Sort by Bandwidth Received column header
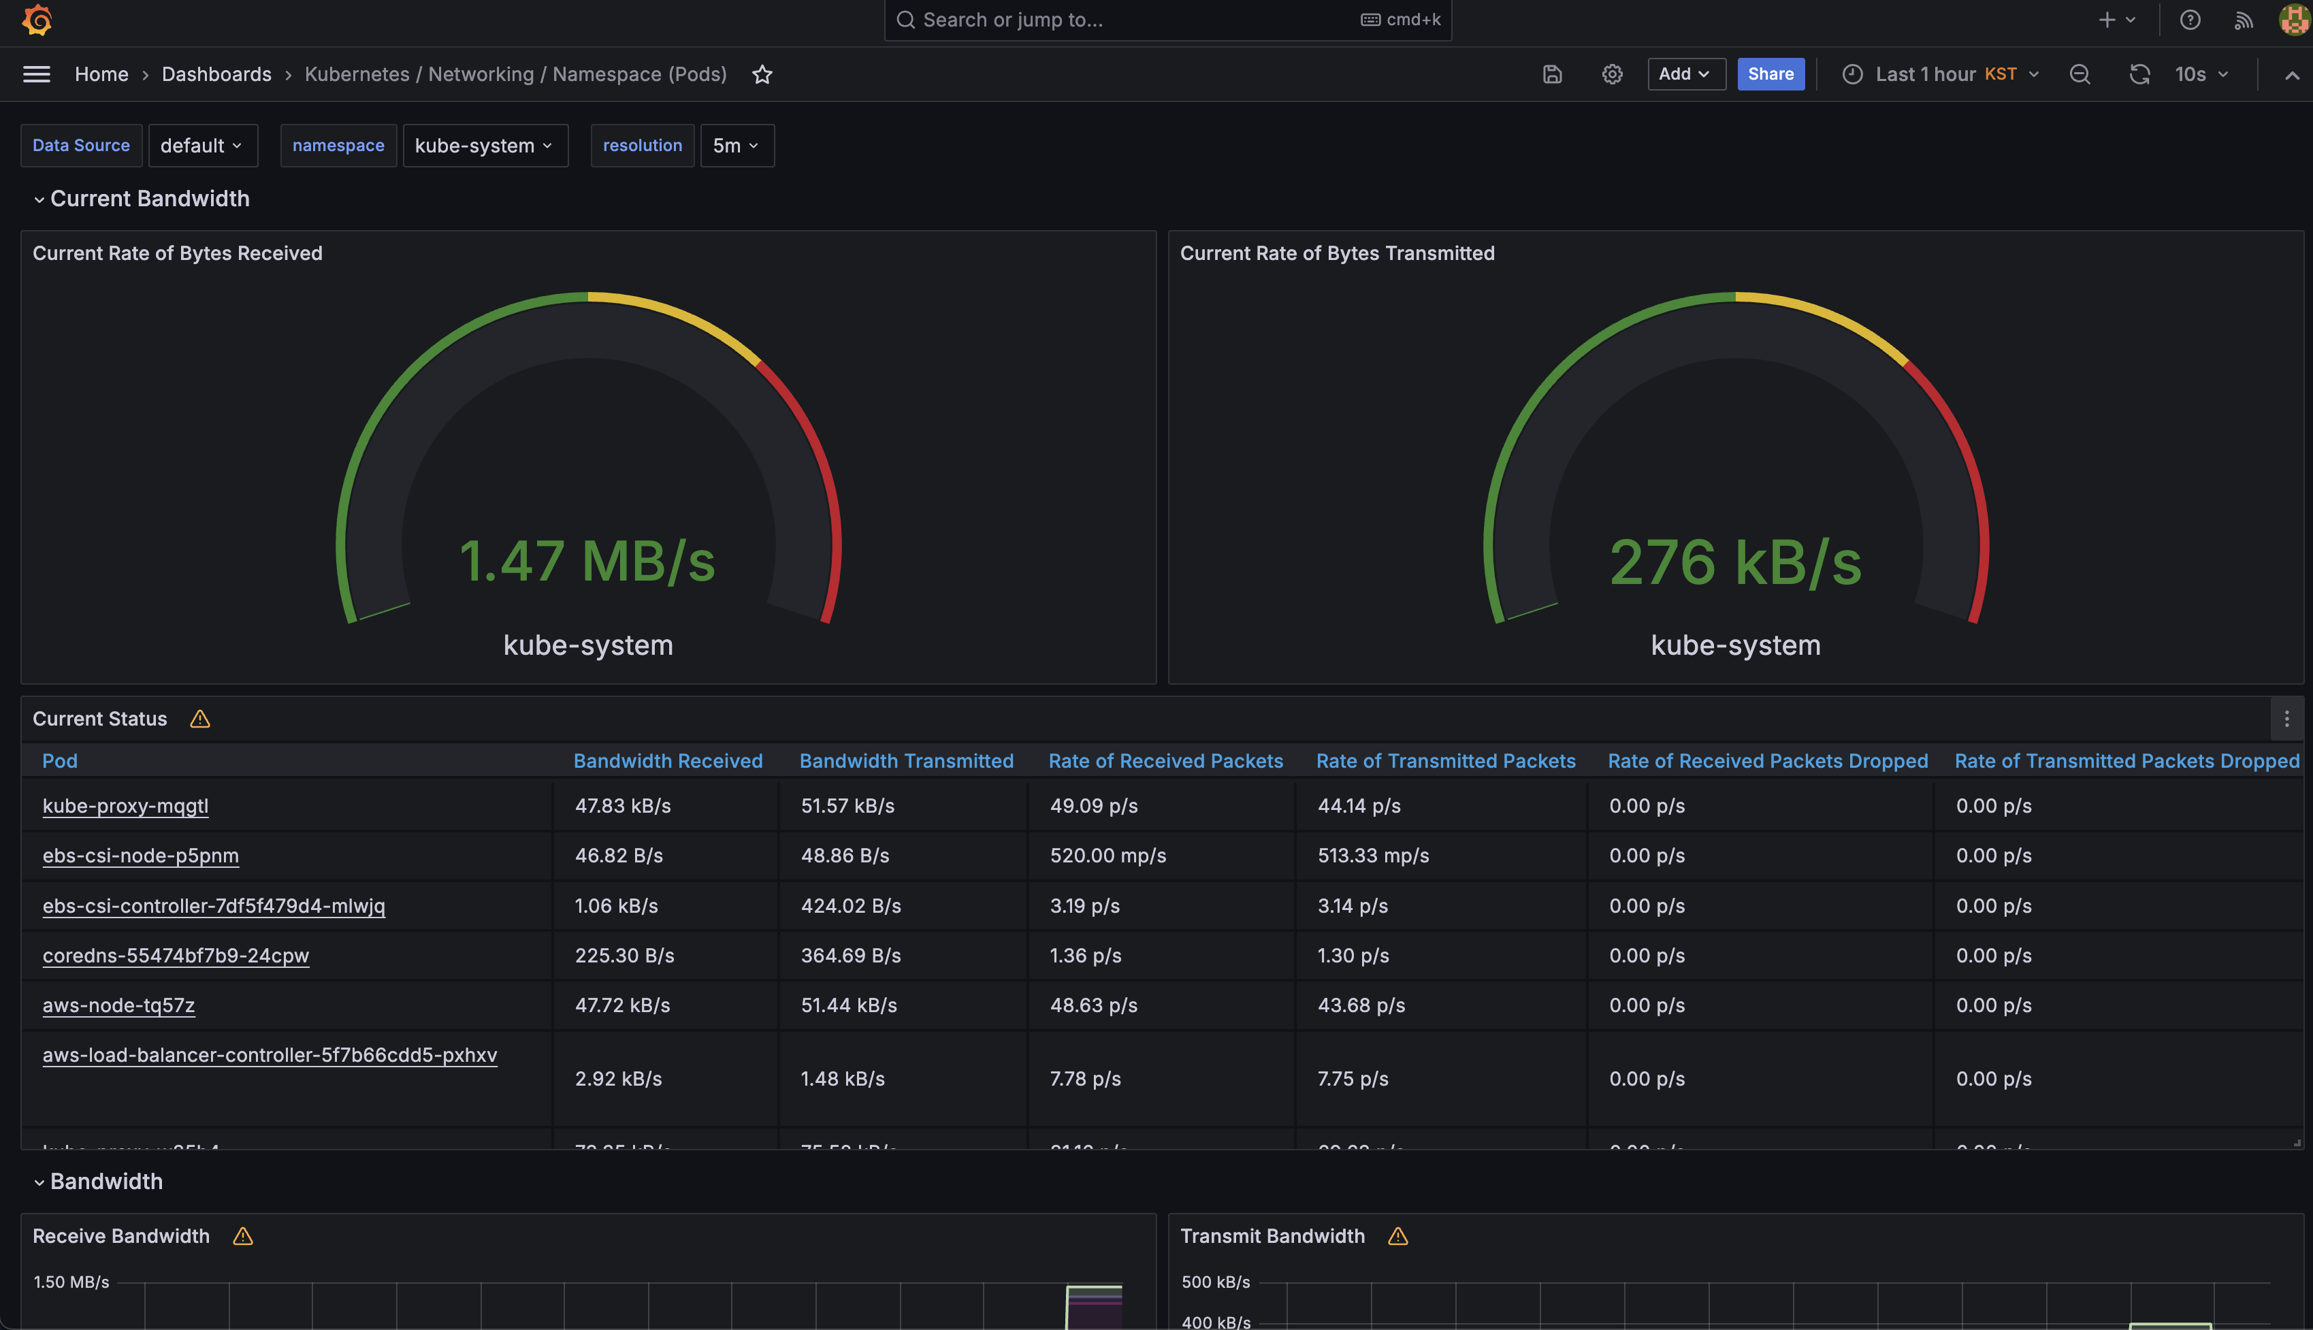 pos(667,761)
